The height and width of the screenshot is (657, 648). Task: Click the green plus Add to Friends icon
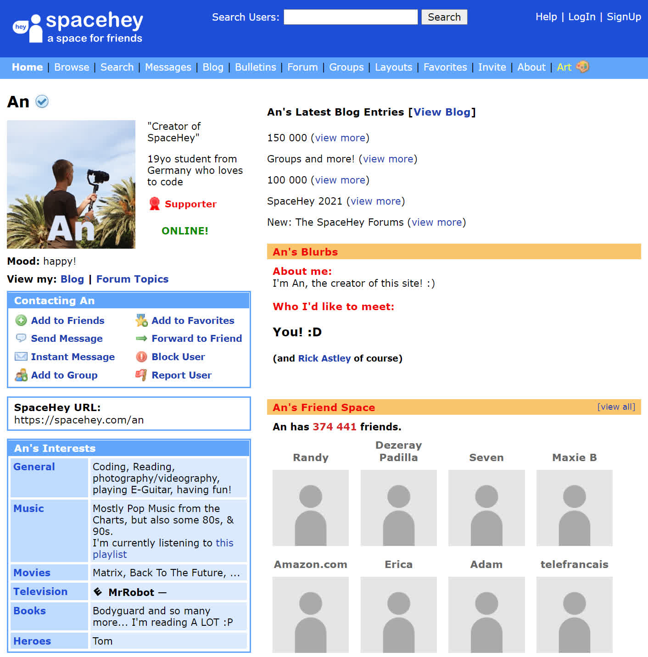tap(21, 320)
